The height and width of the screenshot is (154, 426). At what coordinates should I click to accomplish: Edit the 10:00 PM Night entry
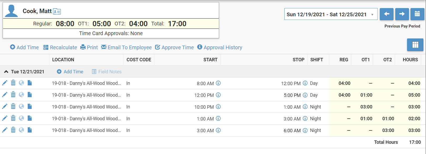click(5, 107)
